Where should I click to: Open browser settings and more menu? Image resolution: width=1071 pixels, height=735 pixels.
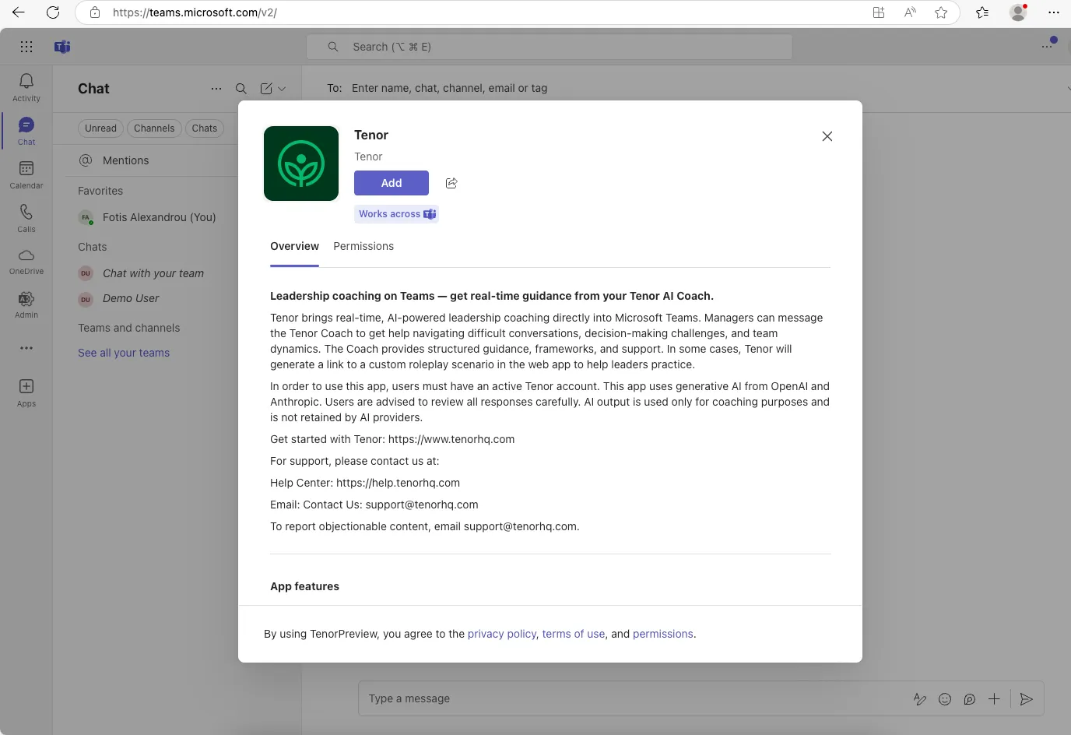pos(1054,12)
